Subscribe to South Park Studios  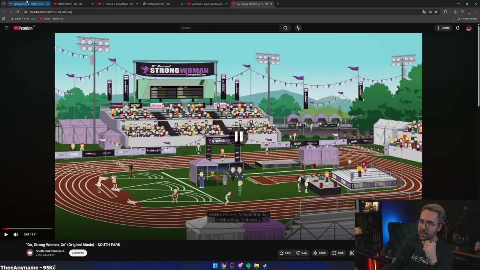click(x=78, y=253)
